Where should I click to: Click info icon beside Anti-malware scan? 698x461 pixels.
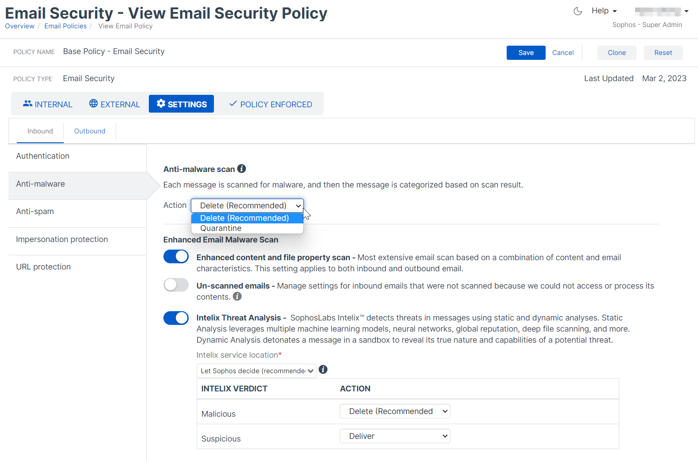241,169
